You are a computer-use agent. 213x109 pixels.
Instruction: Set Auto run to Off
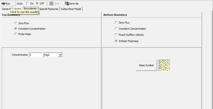point(37,4)
